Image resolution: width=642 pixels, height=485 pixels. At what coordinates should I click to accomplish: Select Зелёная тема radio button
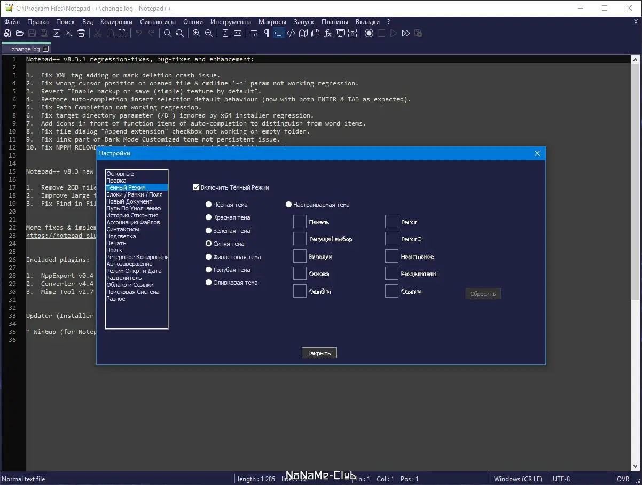click(x=209, y=231)
